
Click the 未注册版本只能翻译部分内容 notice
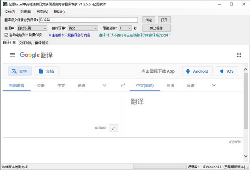pos(70,35)
